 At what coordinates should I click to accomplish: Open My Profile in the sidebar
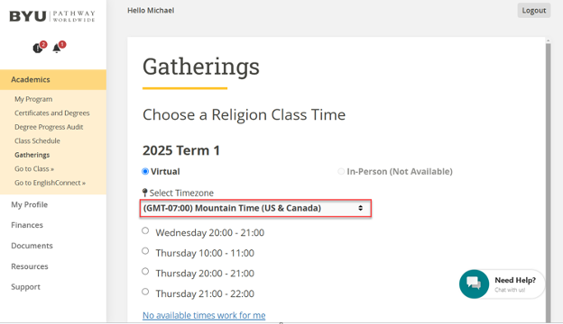(x=30, y=205)
